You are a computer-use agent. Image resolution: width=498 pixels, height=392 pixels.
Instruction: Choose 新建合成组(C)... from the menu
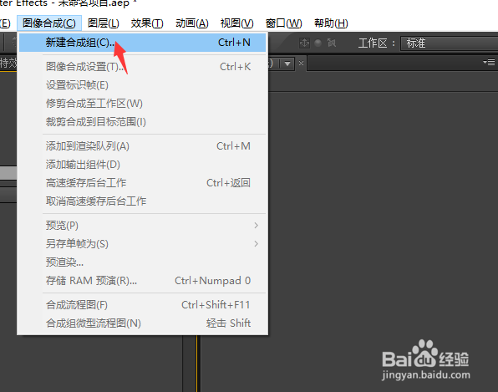click(x=142, y=43)
